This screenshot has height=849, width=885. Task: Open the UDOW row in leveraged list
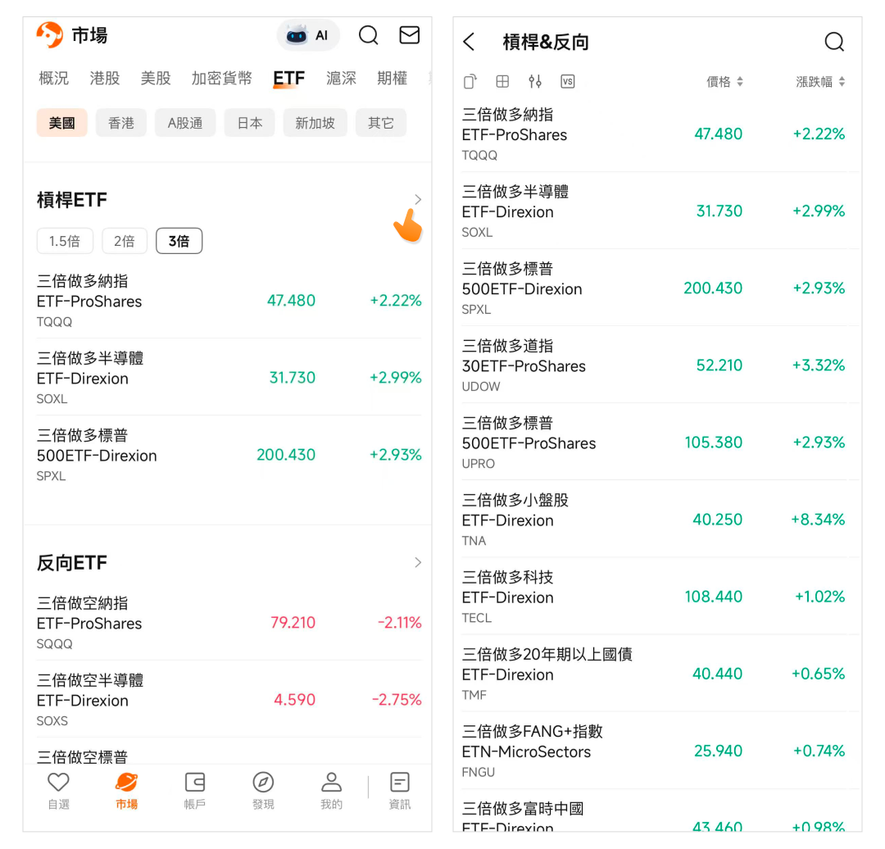click(x=656, y=365)
